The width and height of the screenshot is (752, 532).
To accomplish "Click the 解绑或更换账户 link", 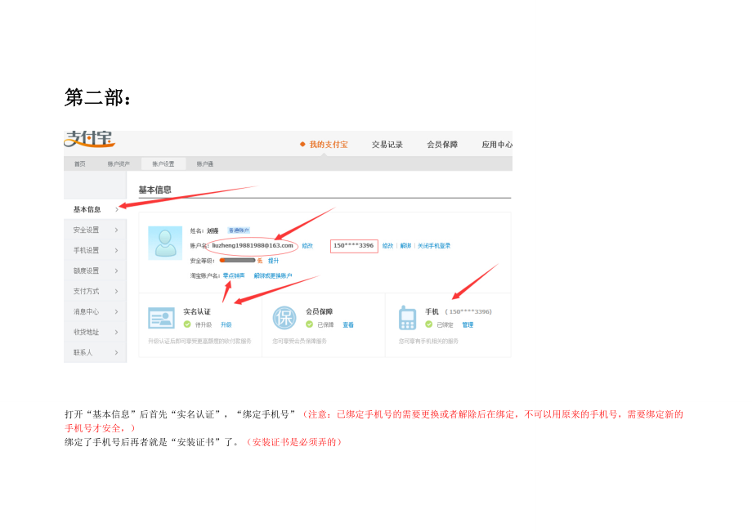I will (273, 275).
